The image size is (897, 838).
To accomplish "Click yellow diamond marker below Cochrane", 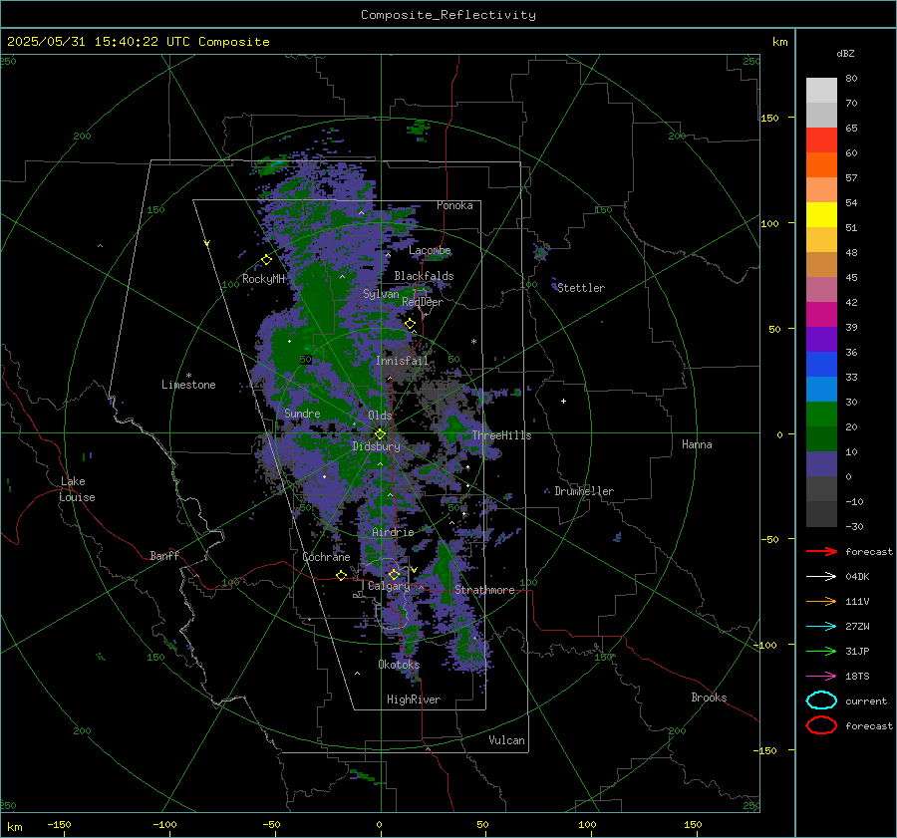I will 341,575.
